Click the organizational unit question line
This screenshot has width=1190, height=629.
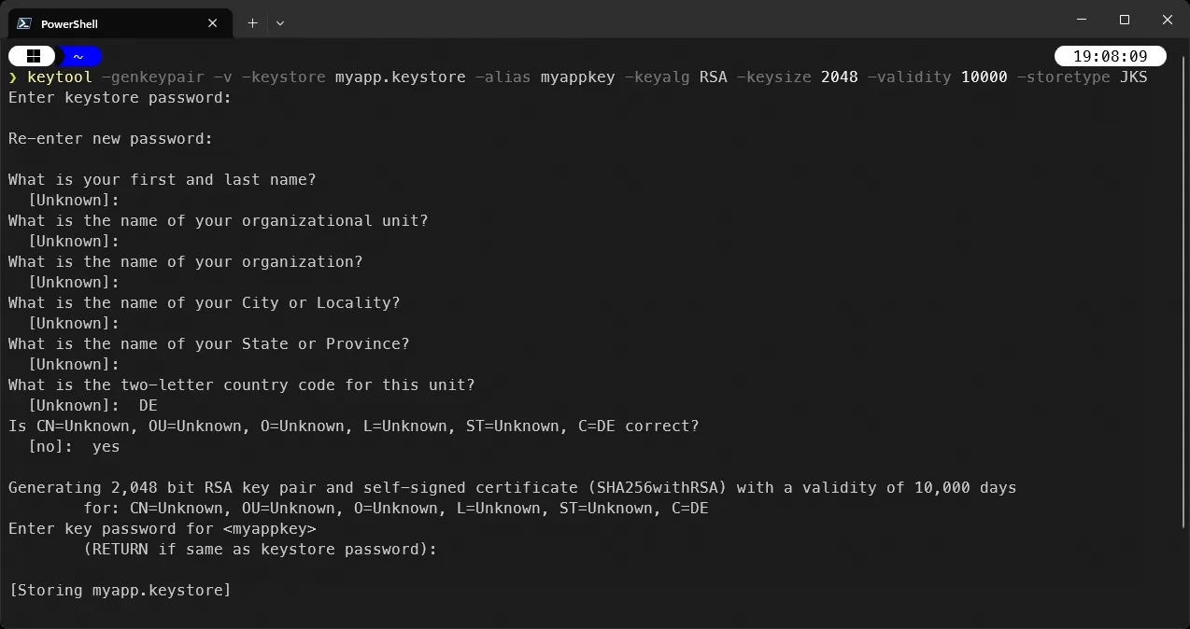coord(219,220)
